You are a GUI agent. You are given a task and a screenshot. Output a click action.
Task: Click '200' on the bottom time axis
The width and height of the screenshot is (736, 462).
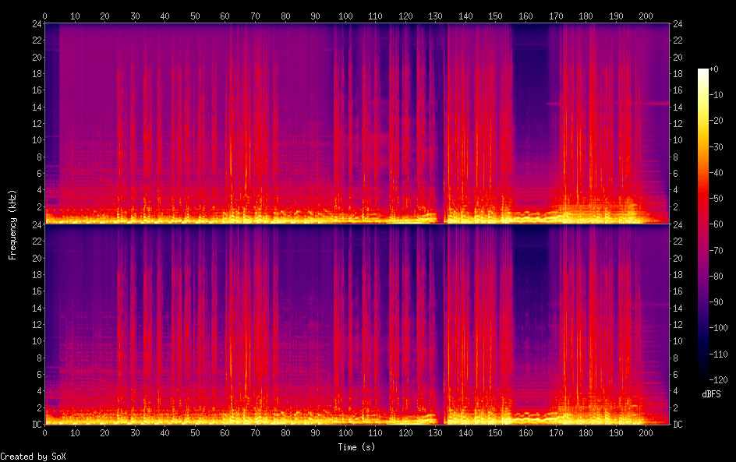(x=646, y=433)
